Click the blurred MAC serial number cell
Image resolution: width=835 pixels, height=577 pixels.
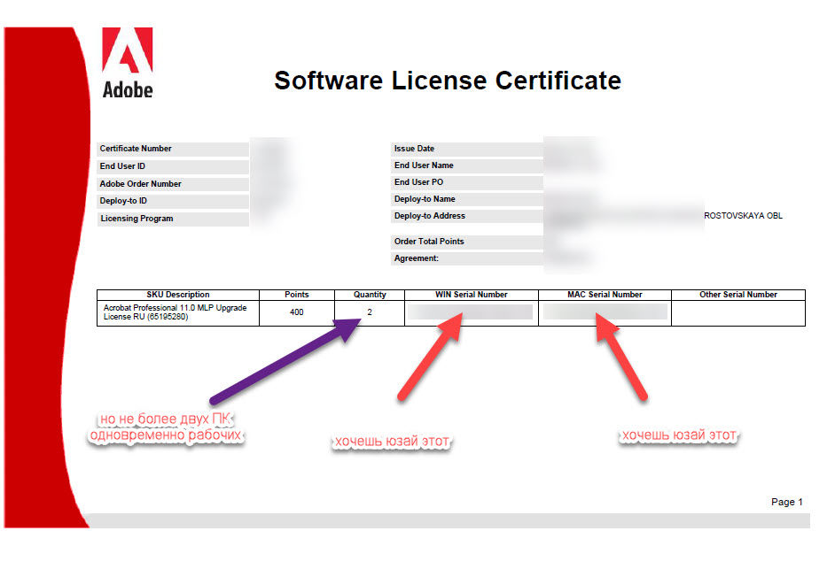tap(605, 312)
